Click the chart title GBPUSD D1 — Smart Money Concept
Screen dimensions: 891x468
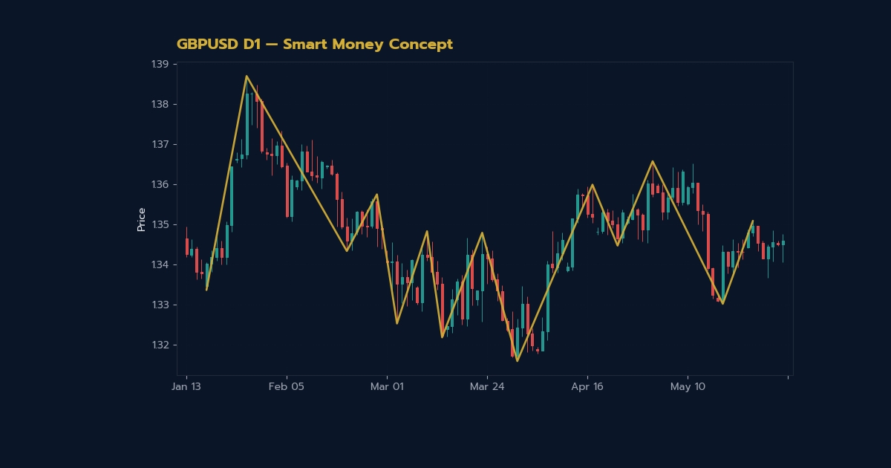[x=315, y=45]
